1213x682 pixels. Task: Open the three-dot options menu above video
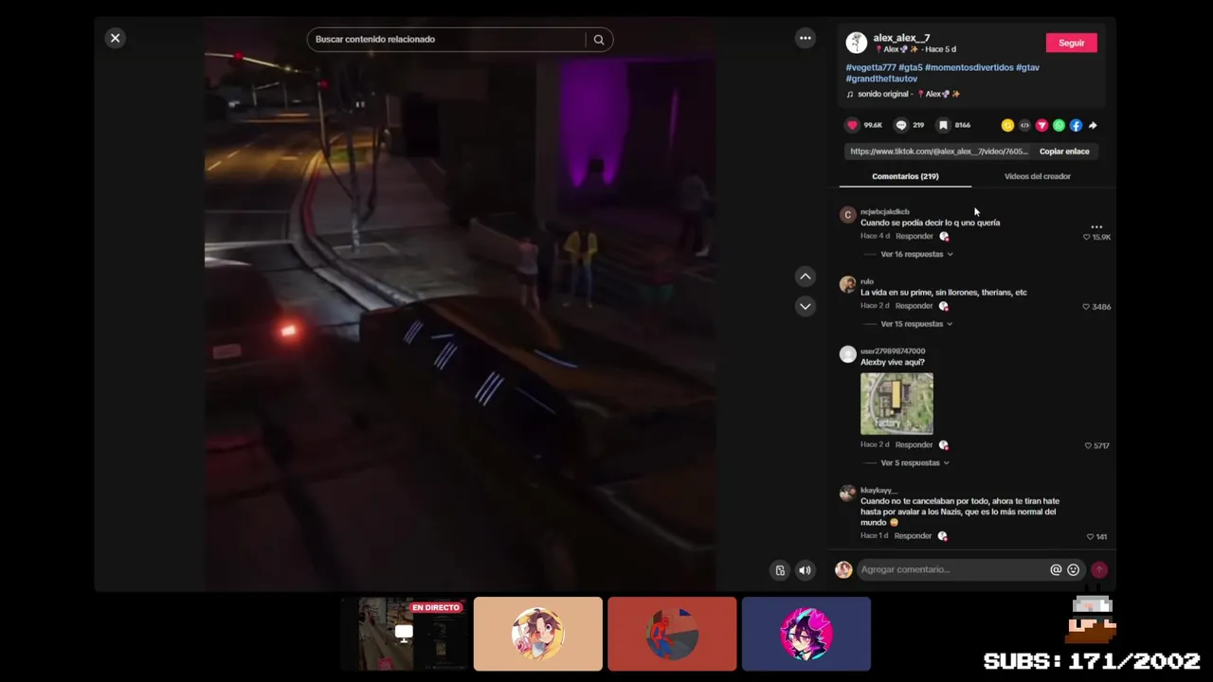pos(805,38)
